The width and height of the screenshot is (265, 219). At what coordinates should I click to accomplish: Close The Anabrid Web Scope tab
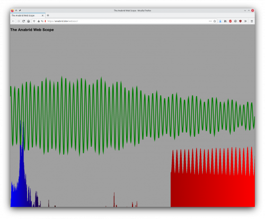(x=42, y=15)
